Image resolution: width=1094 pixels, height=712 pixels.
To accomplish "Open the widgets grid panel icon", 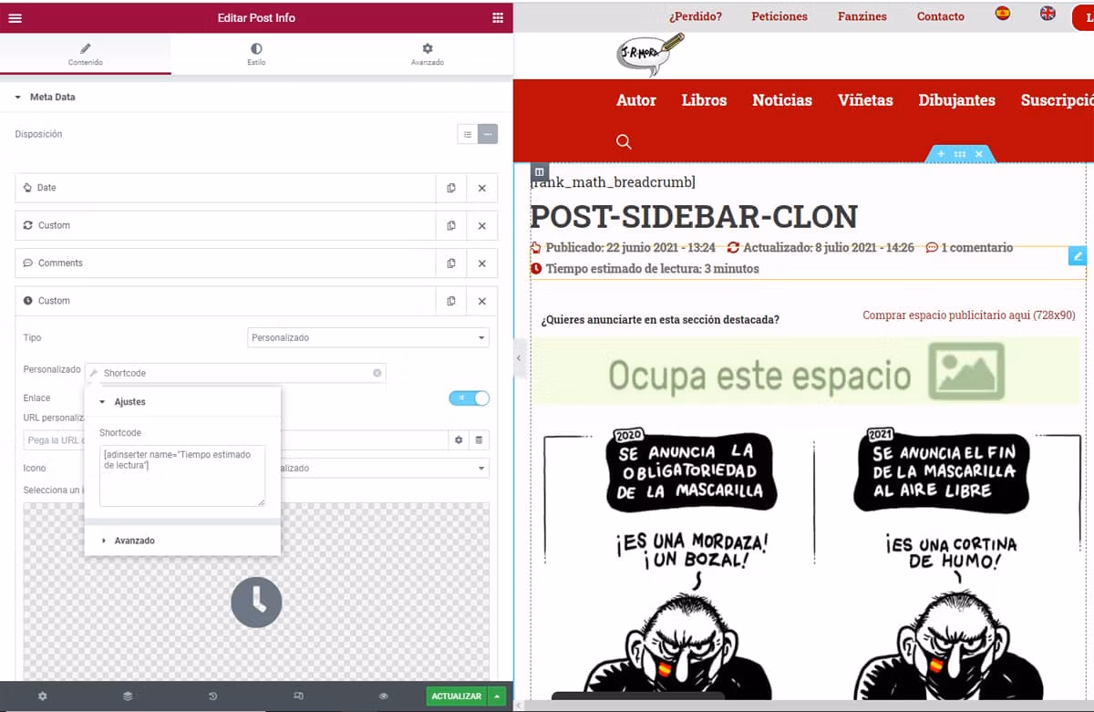I will (x=497, y=17).
